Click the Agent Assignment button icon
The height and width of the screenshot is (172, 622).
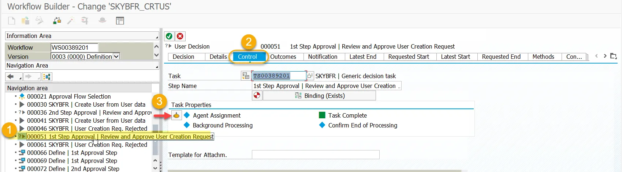(176, 115)
